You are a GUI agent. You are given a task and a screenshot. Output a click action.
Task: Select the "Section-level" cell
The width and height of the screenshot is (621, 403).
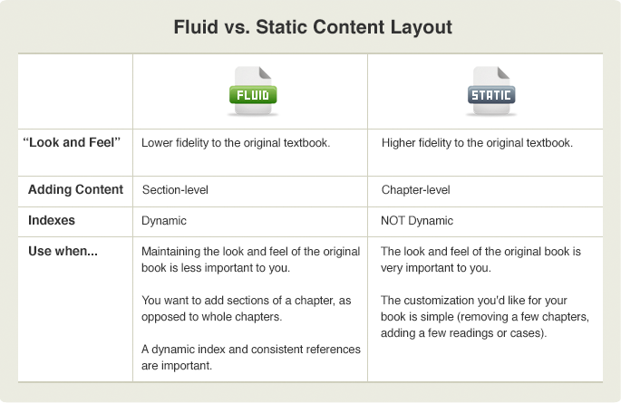click(176, 190)
